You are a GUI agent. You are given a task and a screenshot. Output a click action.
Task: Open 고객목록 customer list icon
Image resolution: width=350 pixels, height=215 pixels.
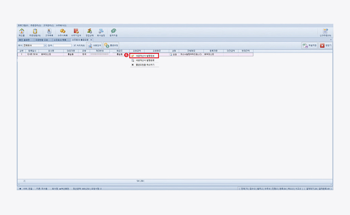pos(49,32)
